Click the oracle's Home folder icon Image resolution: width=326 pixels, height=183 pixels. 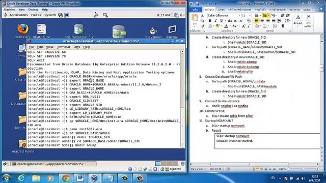click(x=22, y=146)
